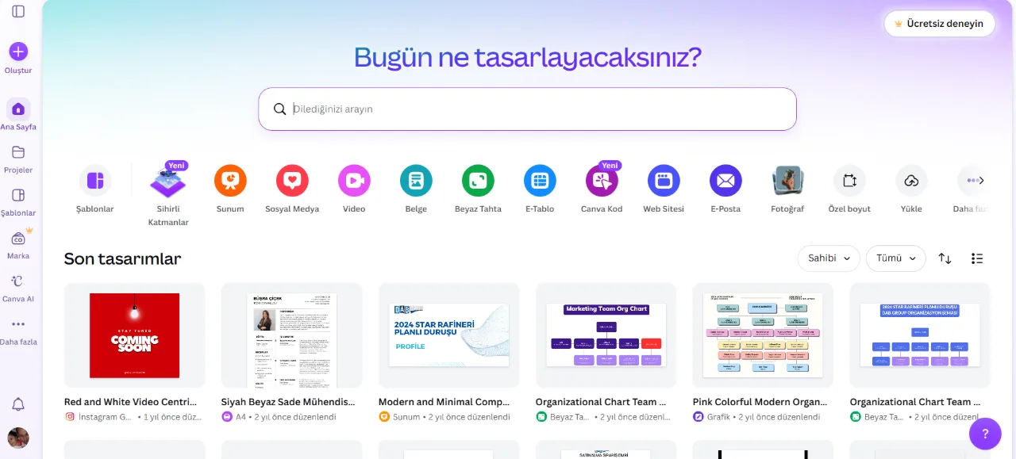Screen dimensions: 1016x459
Task: Click the Pink Colorful Modern Organ title
Action: [x=760, y=402]
